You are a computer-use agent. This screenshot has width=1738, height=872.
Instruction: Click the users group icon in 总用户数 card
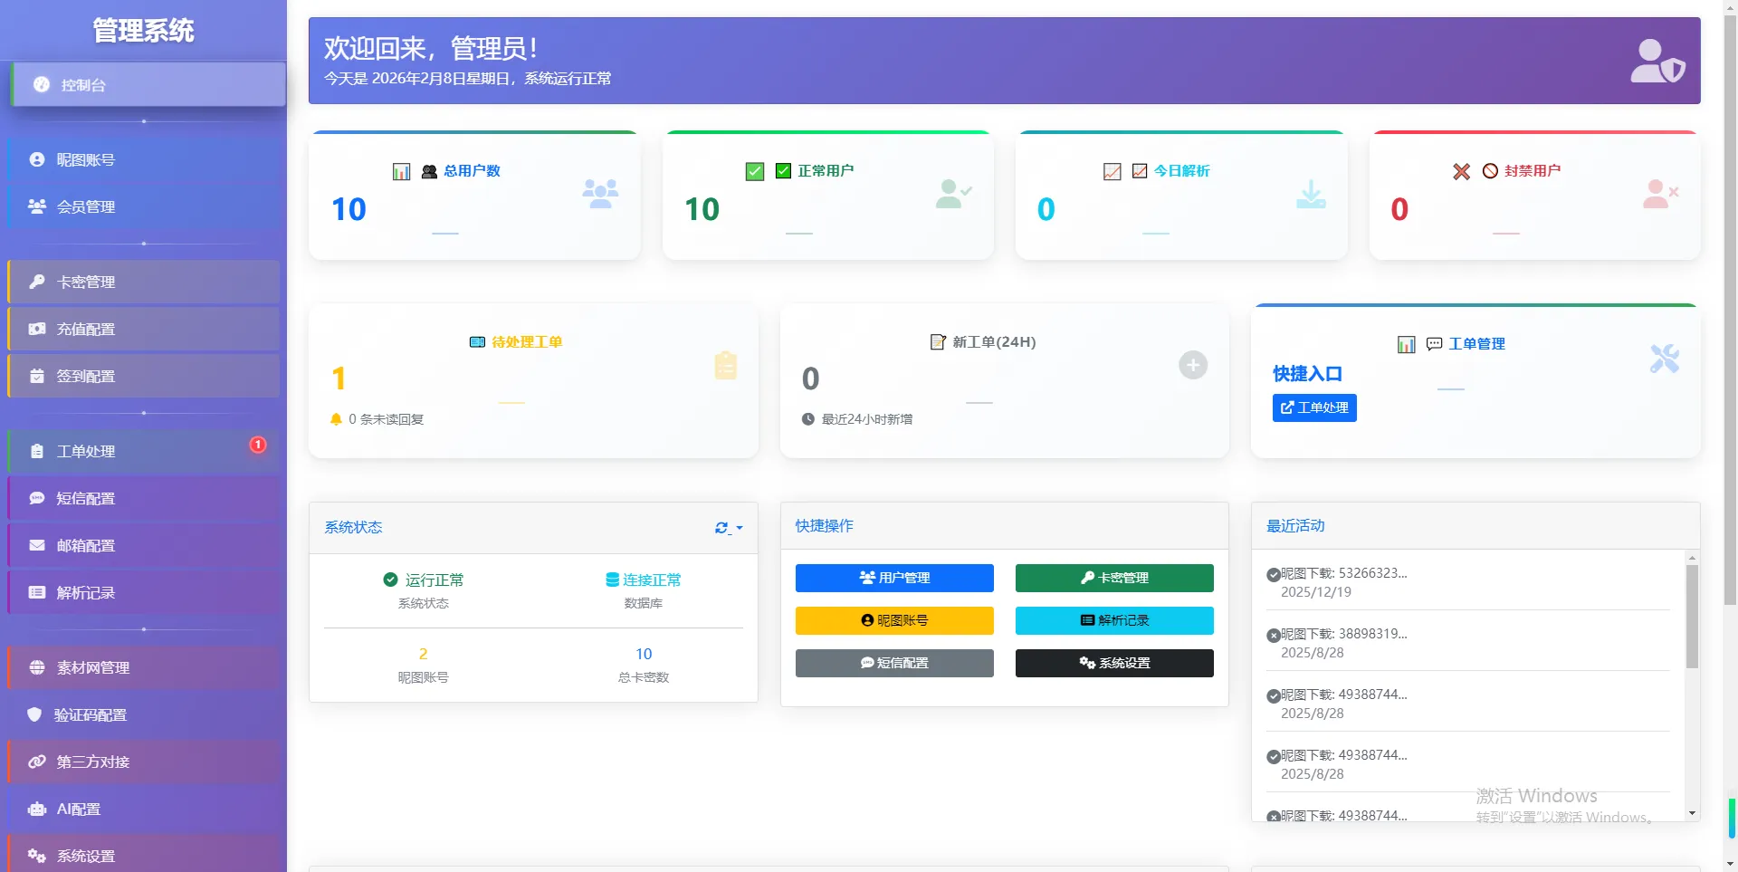coord(600,194)
